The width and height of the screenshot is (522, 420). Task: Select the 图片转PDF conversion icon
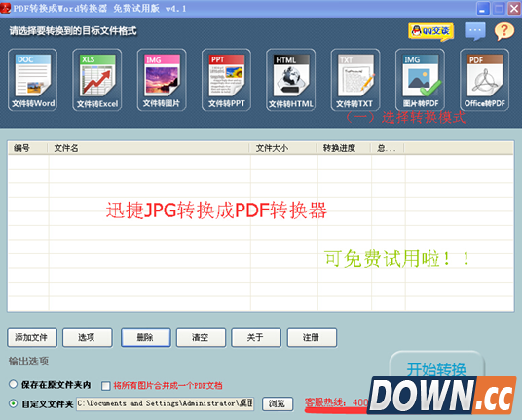[x=420, y=80]
